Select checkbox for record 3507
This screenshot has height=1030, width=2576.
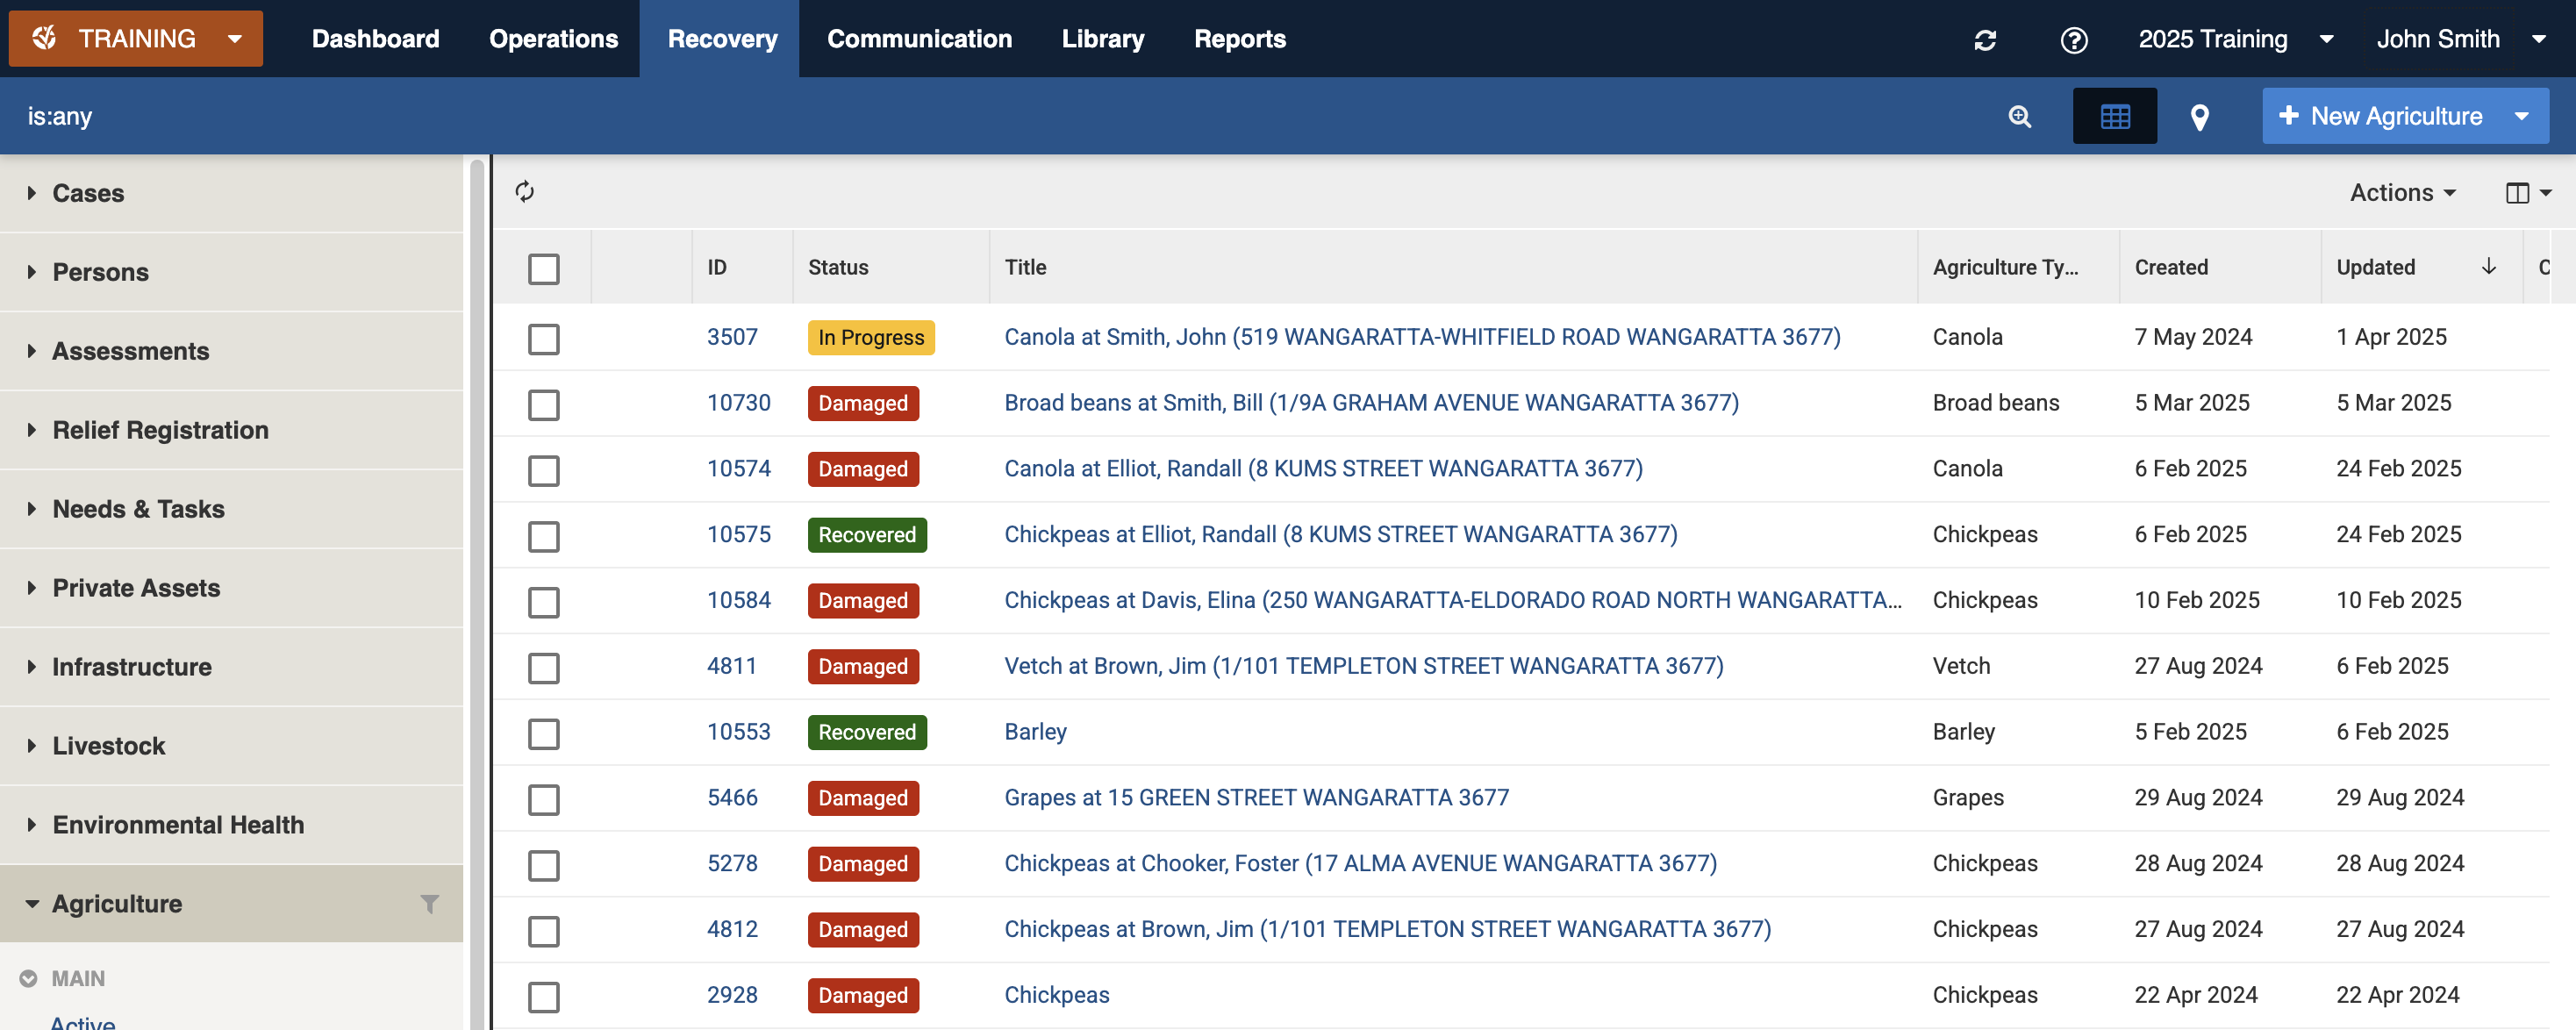coord(543,338)
